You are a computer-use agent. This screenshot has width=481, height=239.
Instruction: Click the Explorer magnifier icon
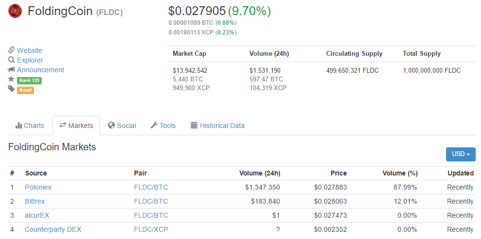click(12, 60)
